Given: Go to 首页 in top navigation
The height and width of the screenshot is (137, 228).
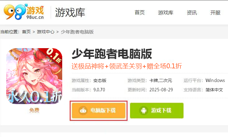Looking at the screenshot, I should click(140, 13).
